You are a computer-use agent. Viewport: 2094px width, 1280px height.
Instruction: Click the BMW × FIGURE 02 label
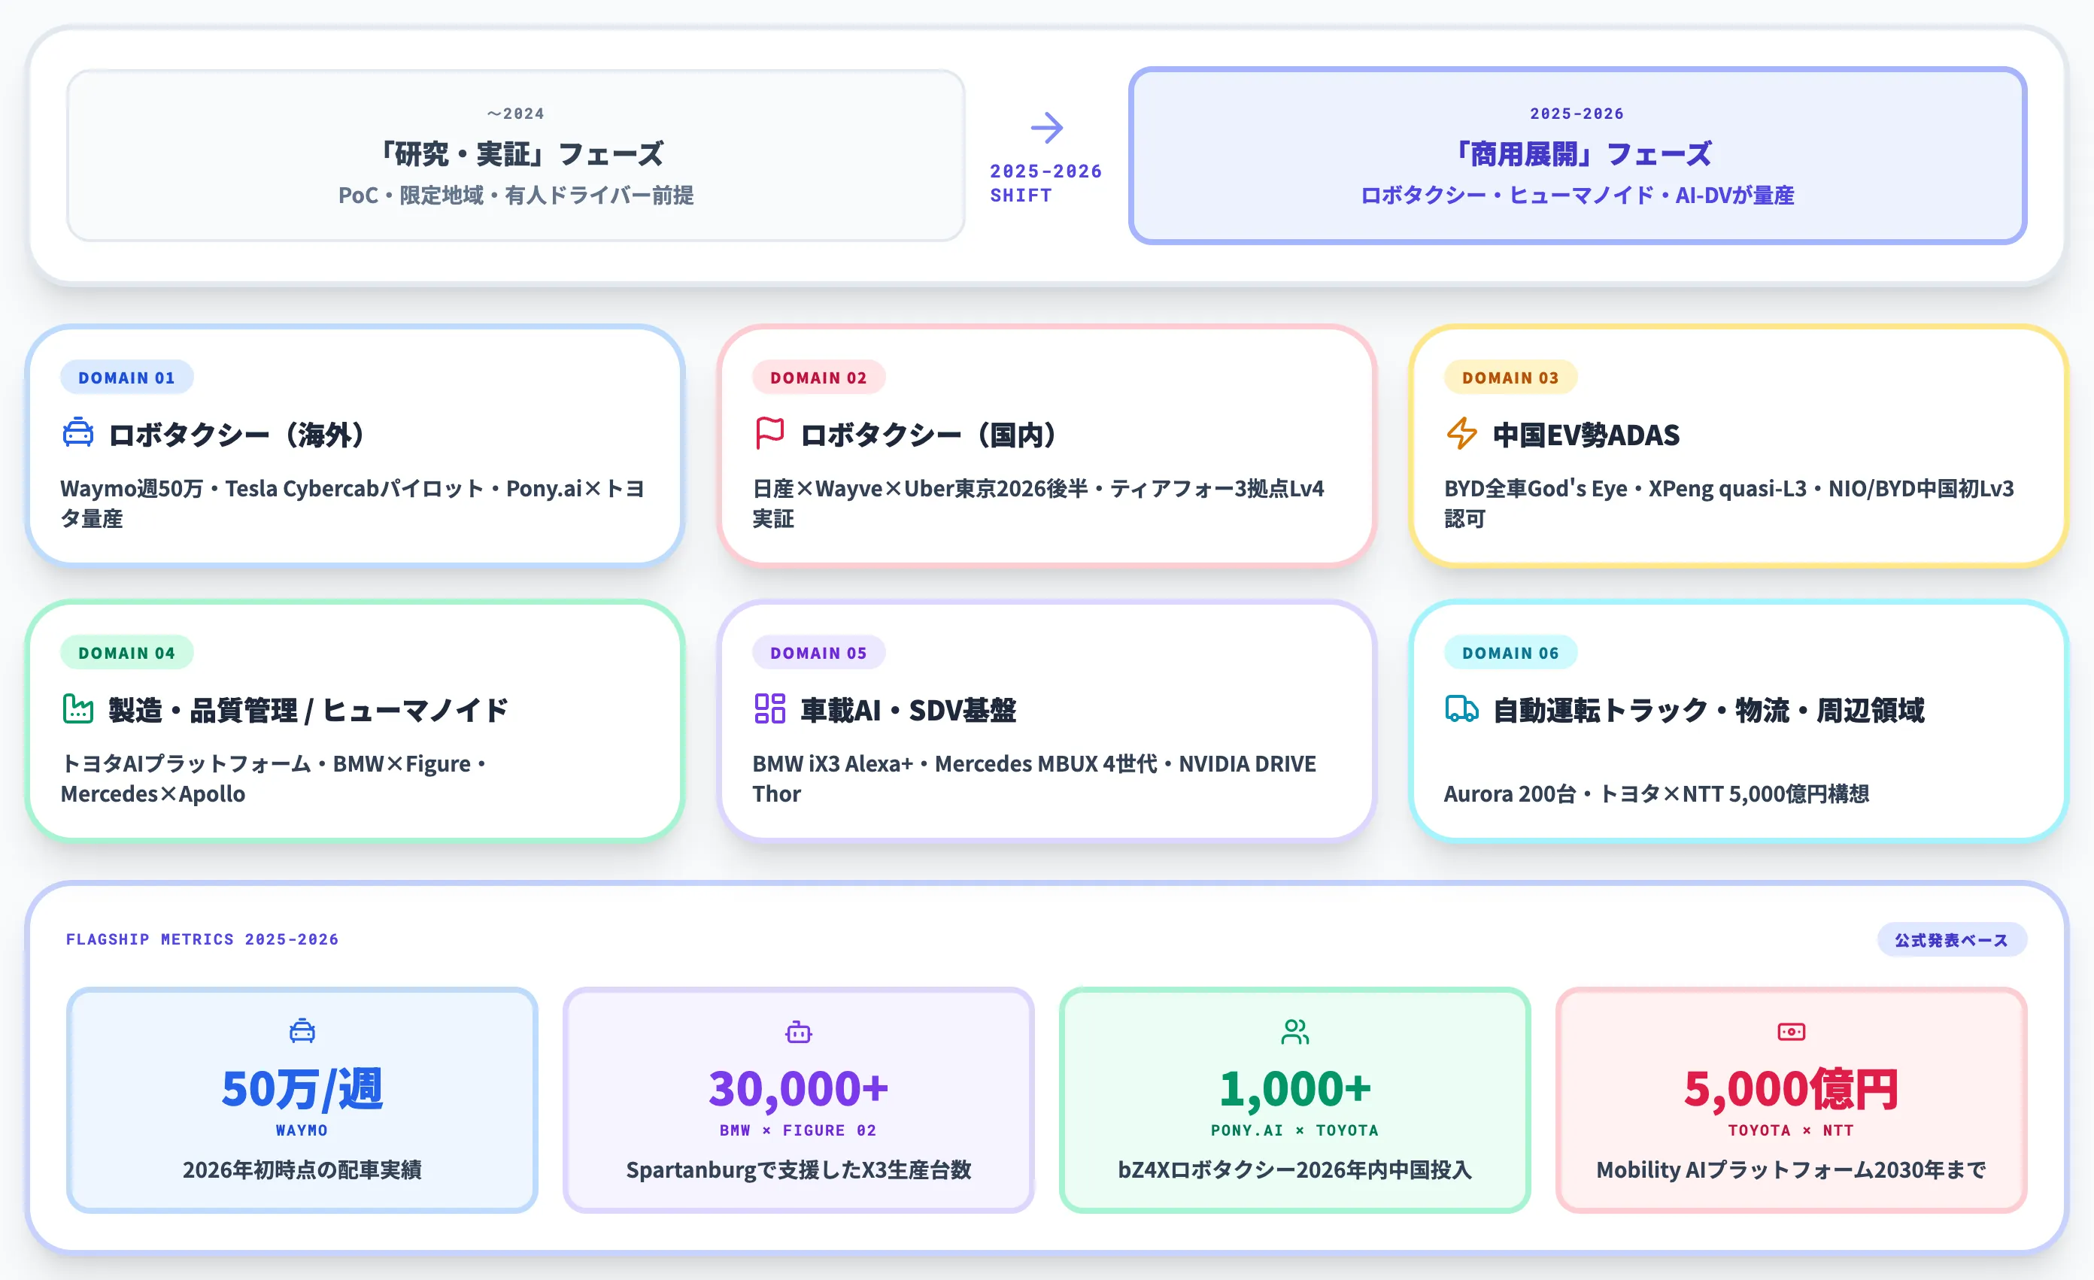[798, 1130]
